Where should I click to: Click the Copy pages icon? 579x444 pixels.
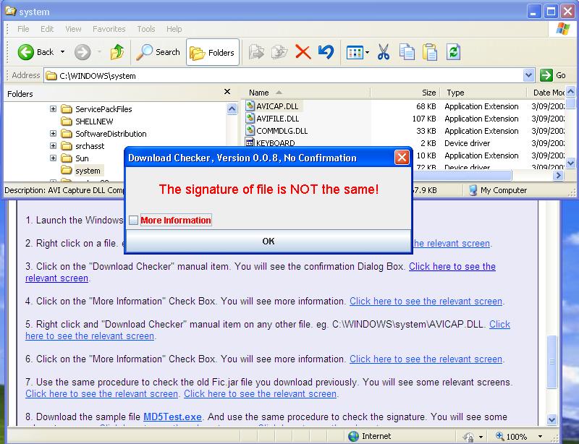point(407,52)
